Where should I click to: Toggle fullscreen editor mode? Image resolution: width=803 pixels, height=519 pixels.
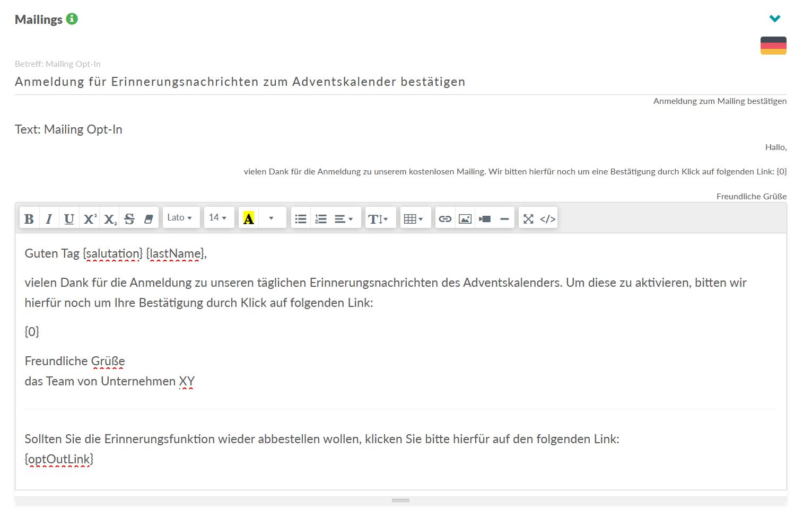[528, 218]
